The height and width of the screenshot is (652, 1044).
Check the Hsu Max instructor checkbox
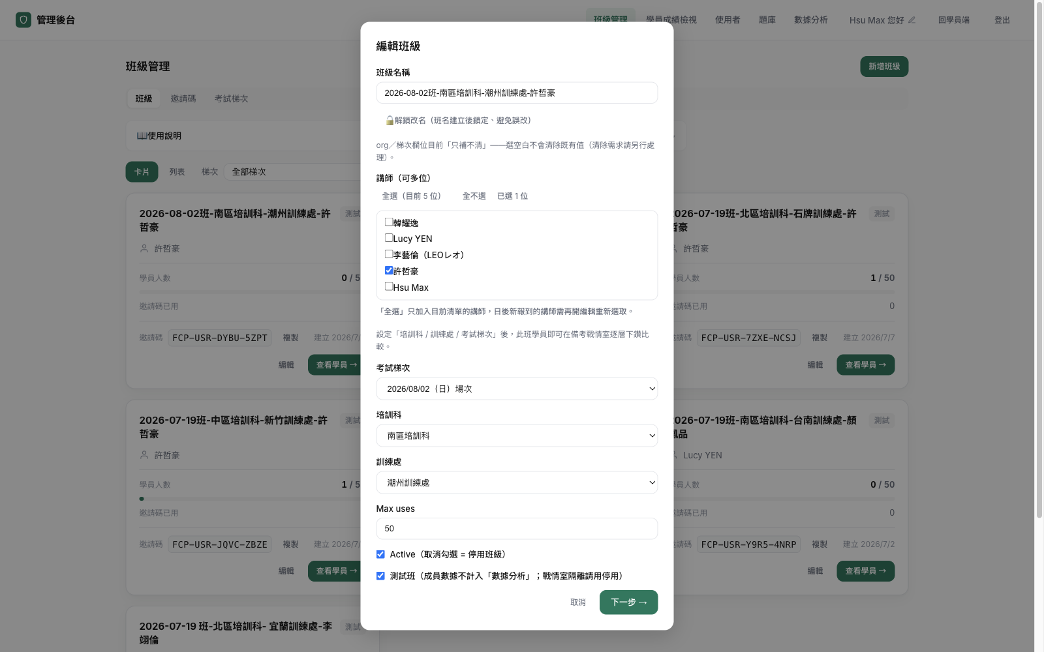pos(389,287)
